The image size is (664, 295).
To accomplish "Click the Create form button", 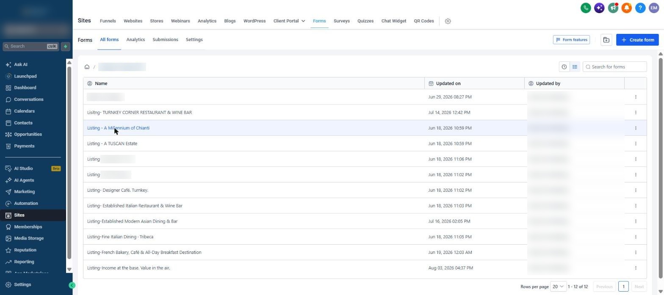I will (637, 40).
